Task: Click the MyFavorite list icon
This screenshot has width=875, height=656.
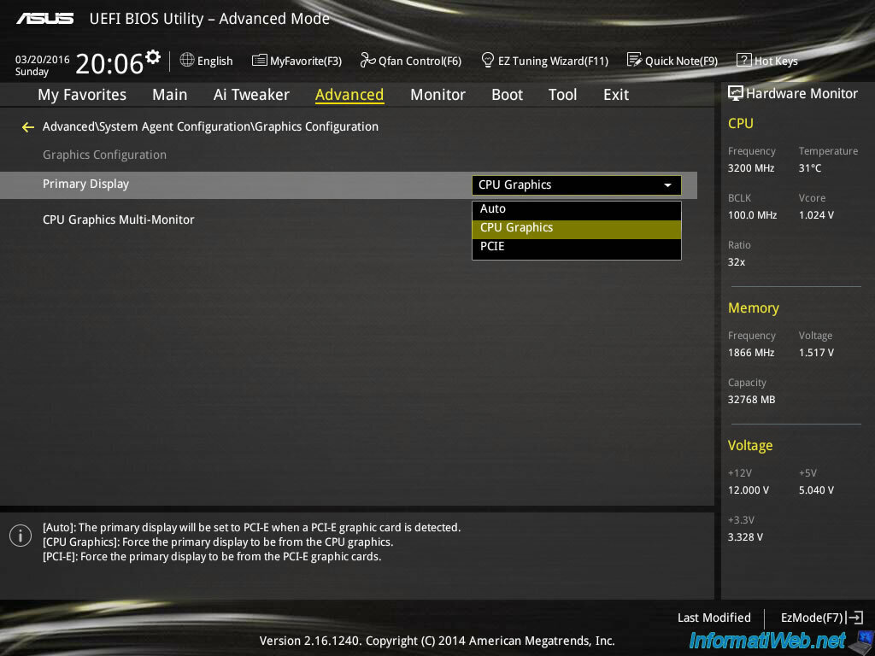Action: [x=260, y=61]
